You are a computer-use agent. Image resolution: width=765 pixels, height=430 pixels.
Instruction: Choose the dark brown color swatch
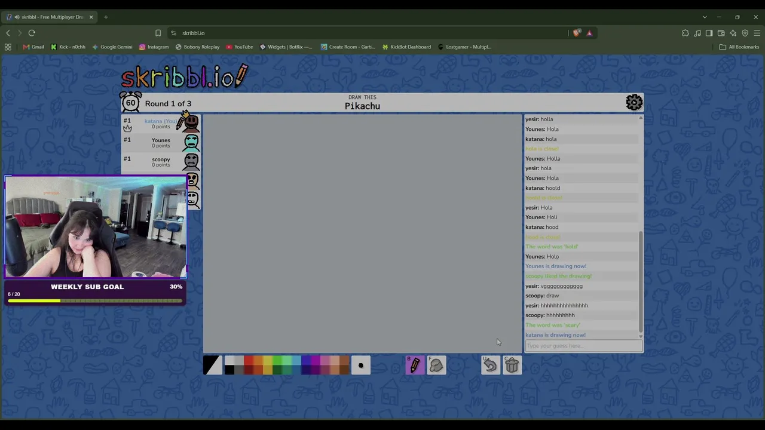[x=344, y=370]
